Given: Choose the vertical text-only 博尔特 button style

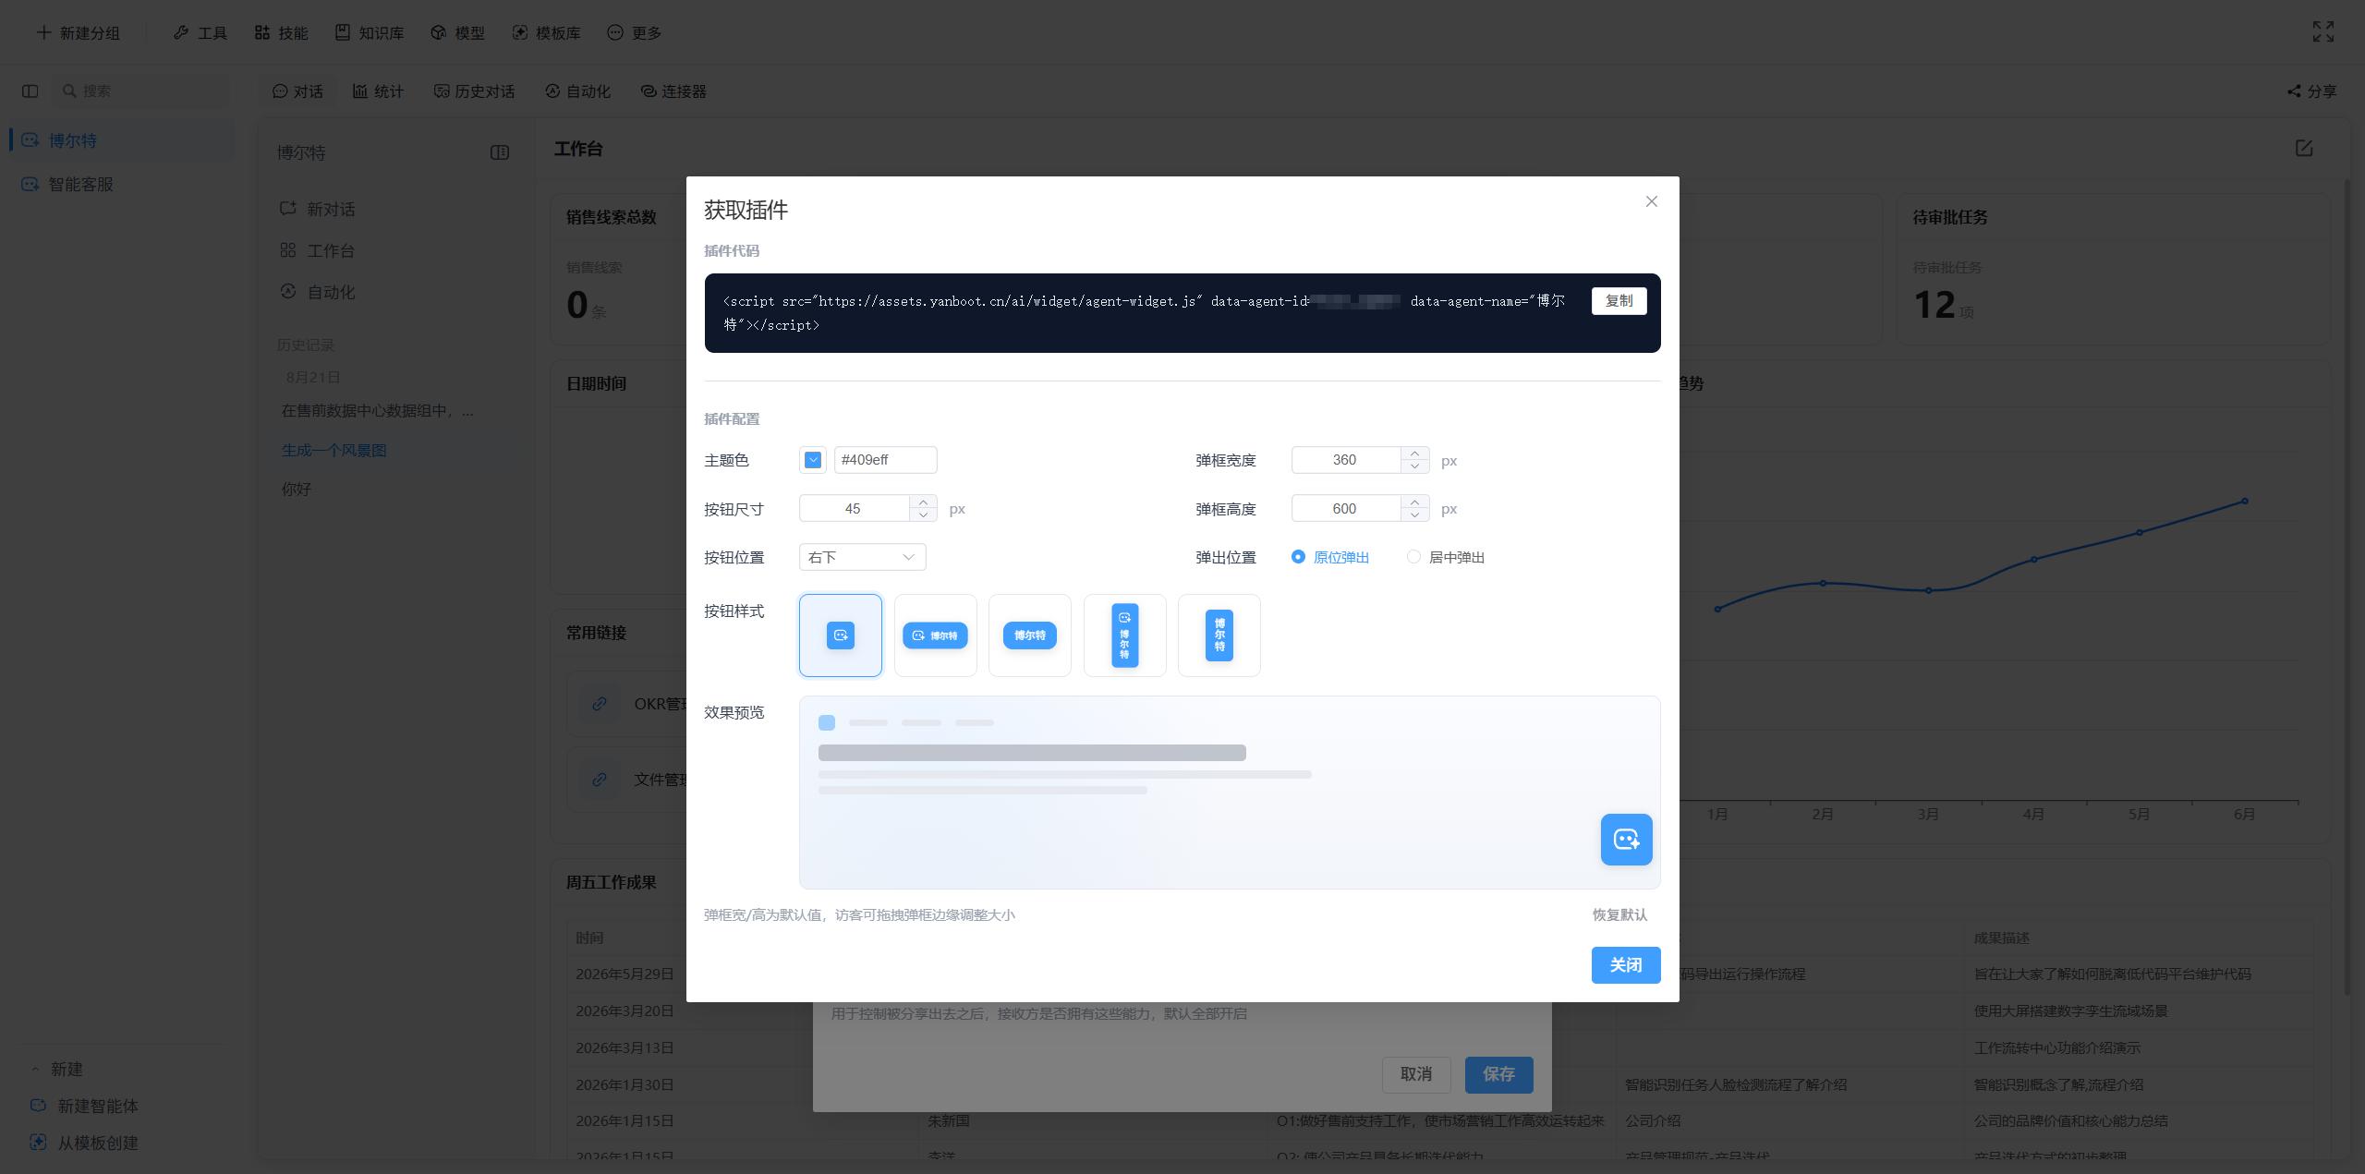Looking at the screenshot, I should (x=1219, y=635).
